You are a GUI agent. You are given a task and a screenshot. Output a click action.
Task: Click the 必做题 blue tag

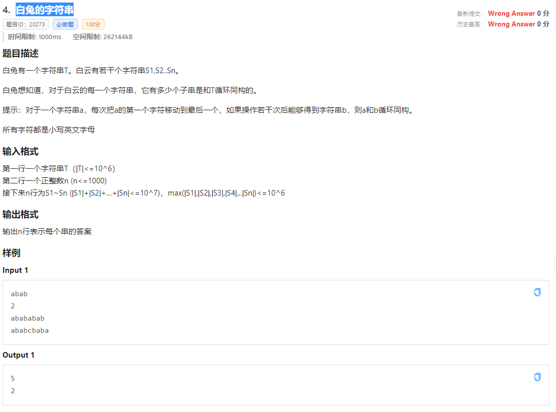pos(65,24)
